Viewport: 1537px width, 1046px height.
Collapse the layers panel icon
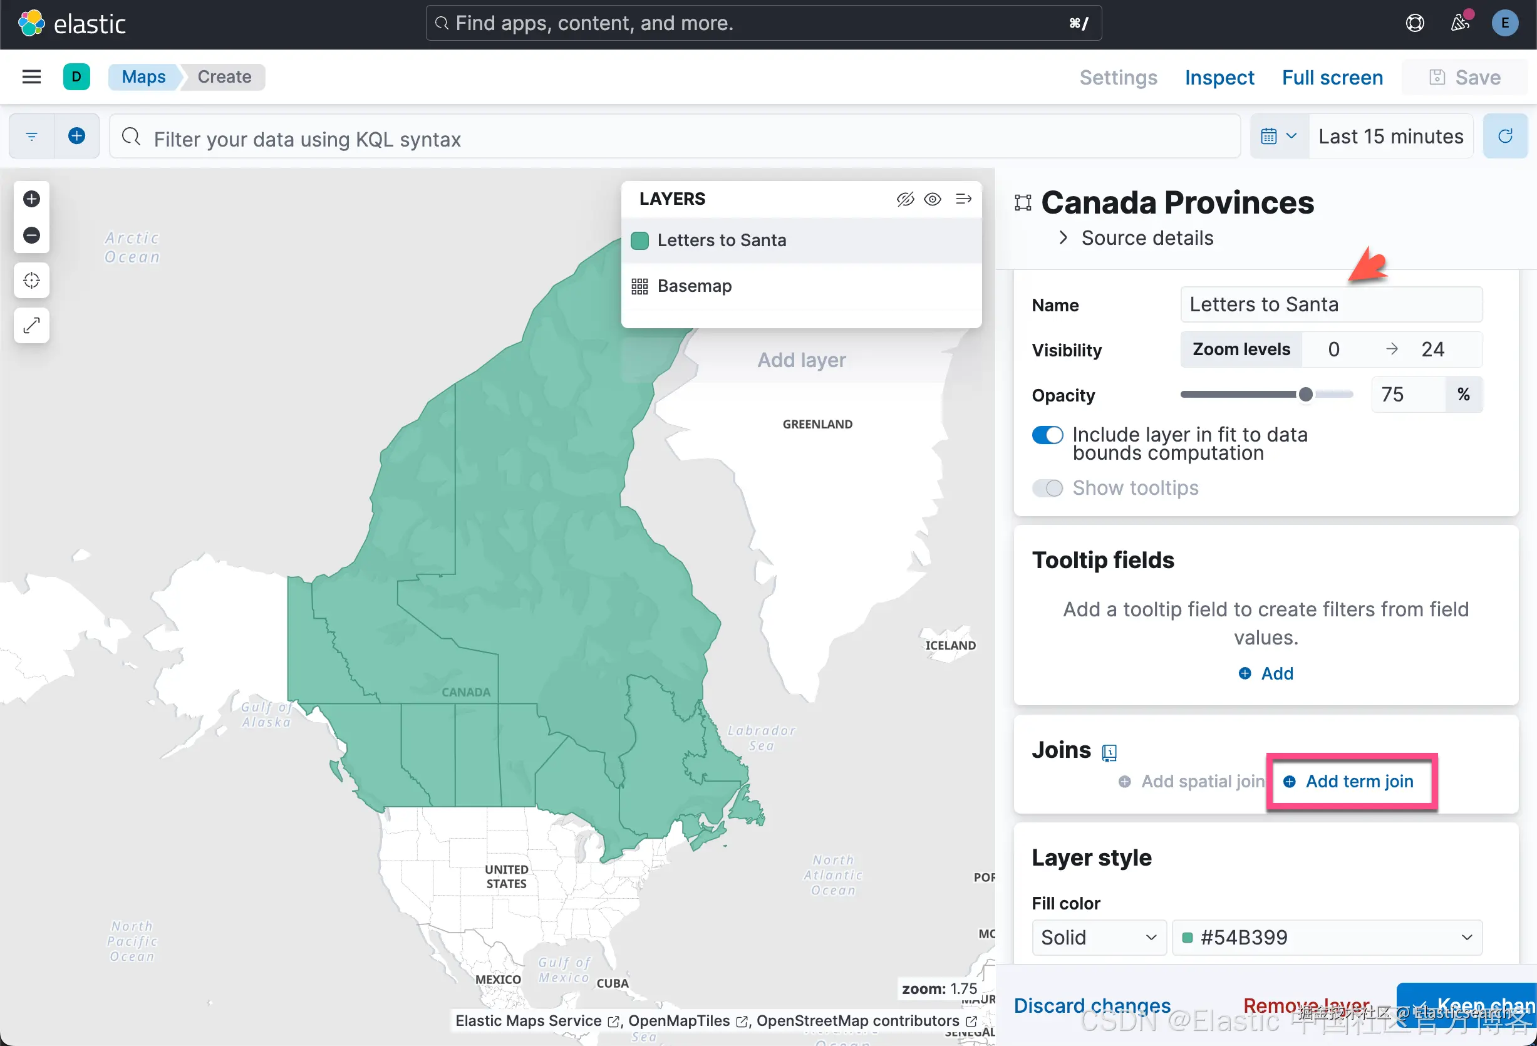point(964,199)
